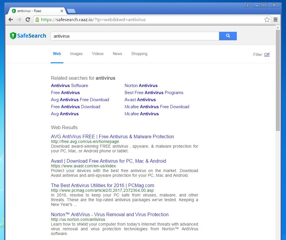Click the free.avg.com/us-en/homepage URL
This screenshot has width=286, height=240.
coord(85,141)
